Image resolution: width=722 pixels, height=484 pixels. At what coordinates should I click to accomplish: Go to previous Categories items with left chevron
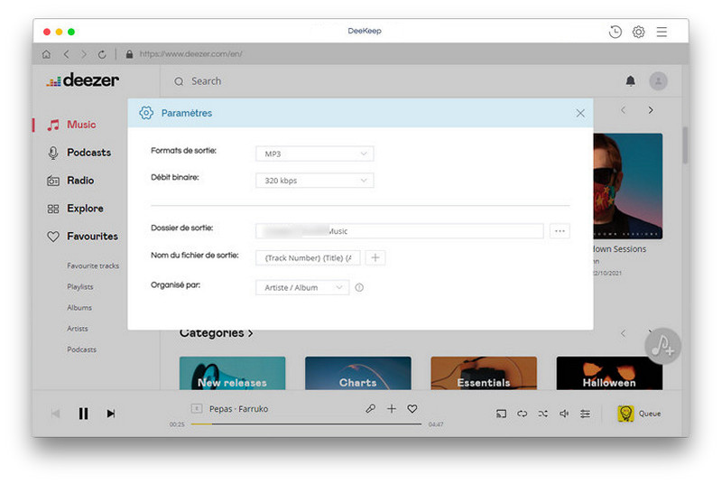(623, 333)
